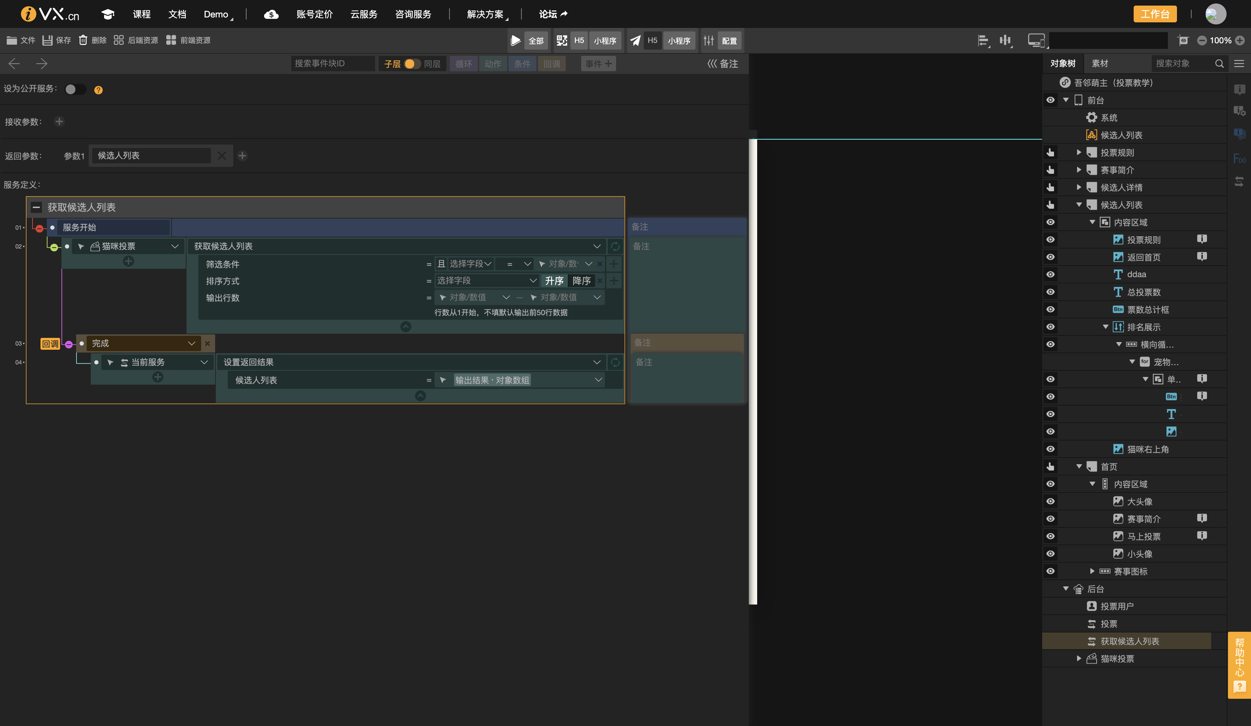Collapse the 获取候选人列表 service block
The image size is (1251, 726).
tap(36, 207)
